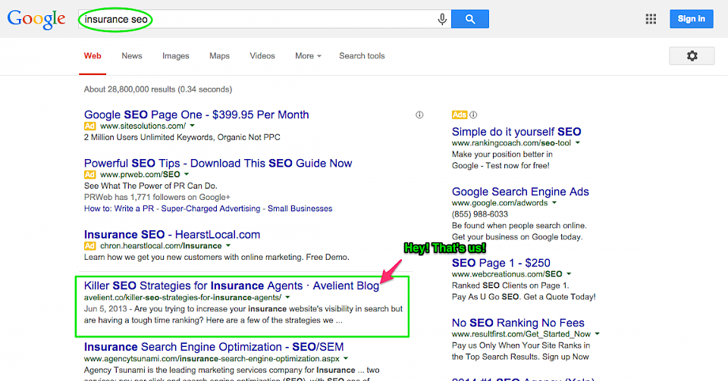This screenshot has width=728, height=381.
Task: Open Powerful SEO Tips ad link
Action: tap(218, 163)
